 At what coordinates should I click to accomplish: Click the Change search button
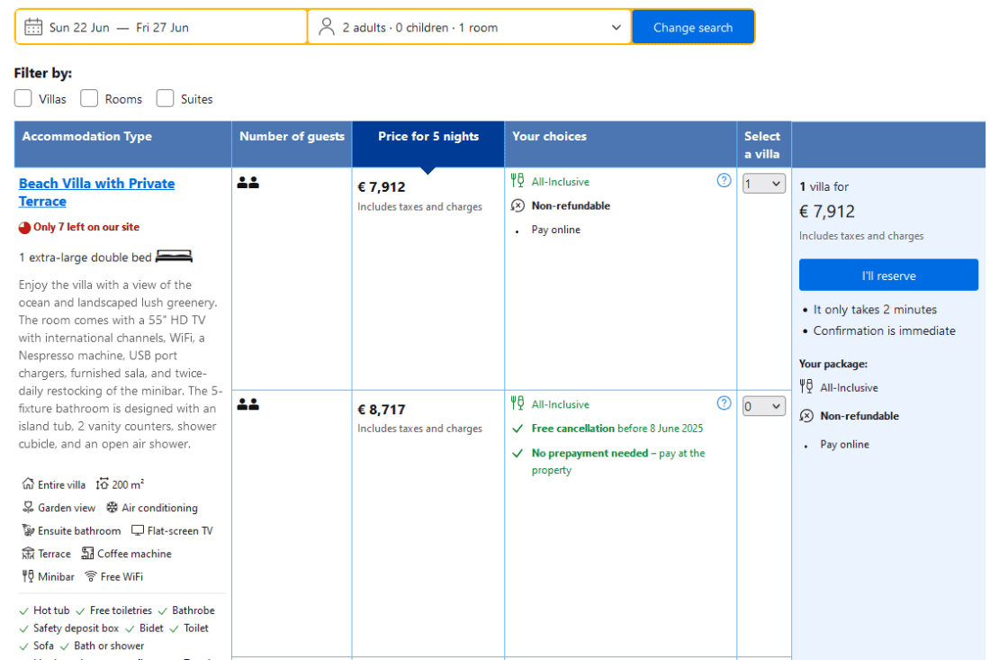(692, 27)
